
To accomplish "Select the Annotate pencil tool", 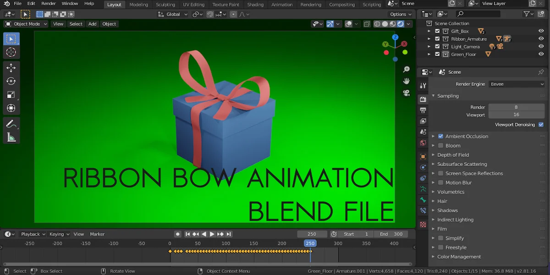I will coord(11,124).
